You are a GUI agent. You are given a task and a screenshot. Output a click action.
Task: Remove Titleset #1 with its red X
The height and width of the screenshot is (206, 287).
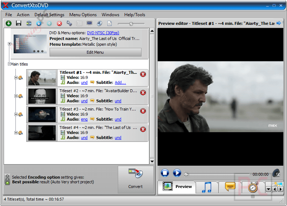(x=143, y=74)
